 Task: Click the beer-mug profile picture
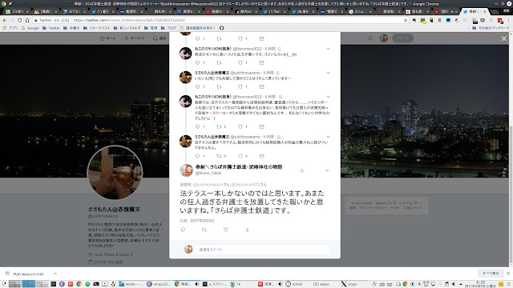pos(115,173)
